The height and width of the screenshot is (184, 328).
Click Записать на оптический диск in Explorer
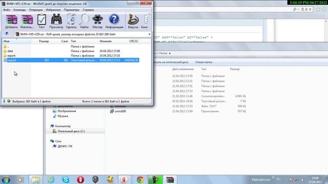click(171, 62)
